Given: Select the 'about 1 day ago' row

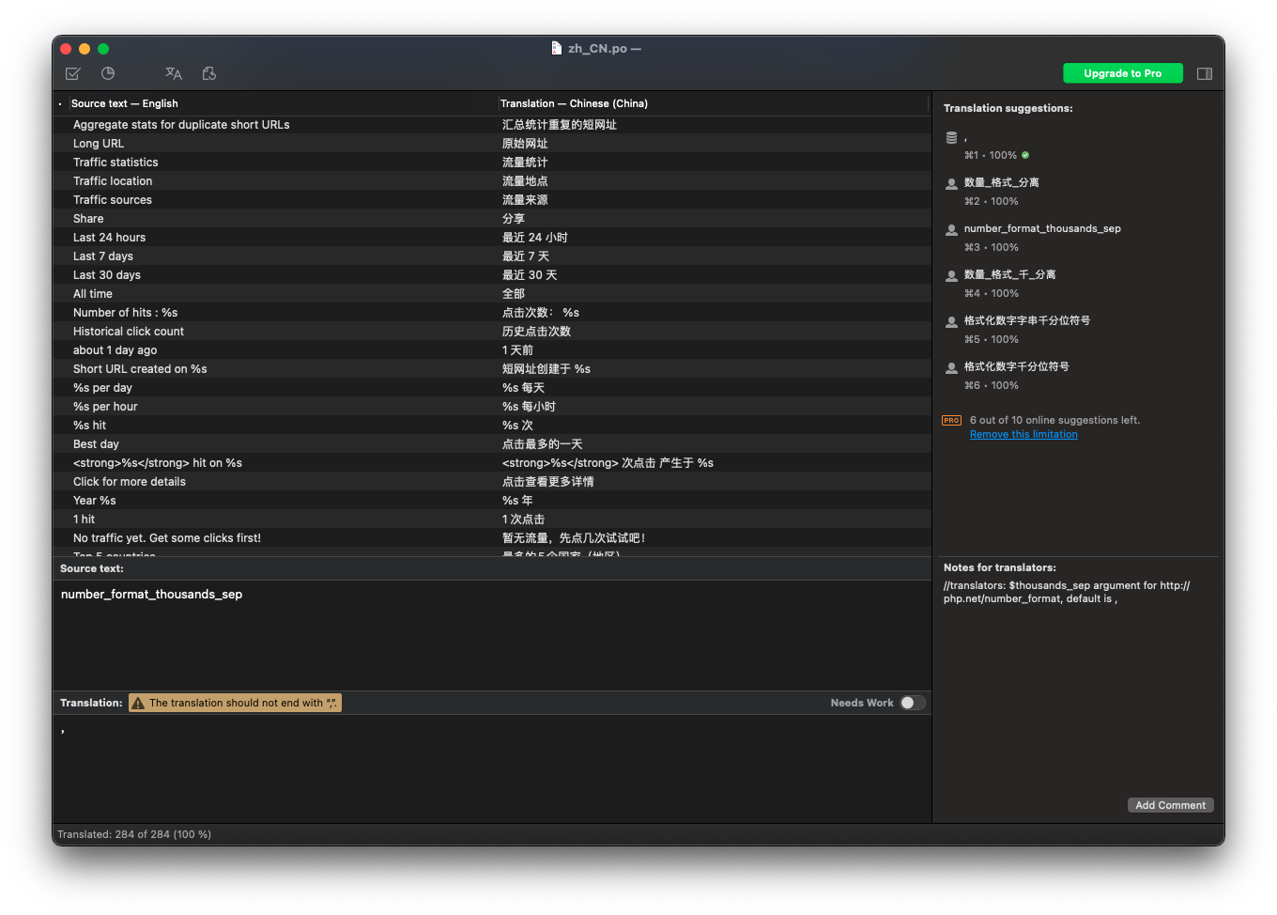Looking at the screenshot, I should [x=492, y=349].
